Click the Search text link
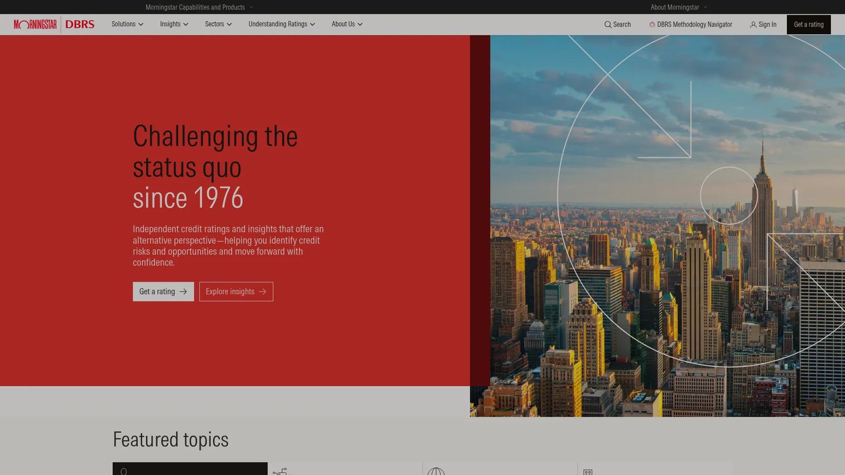The image size is (845, 475). point(622,25)
